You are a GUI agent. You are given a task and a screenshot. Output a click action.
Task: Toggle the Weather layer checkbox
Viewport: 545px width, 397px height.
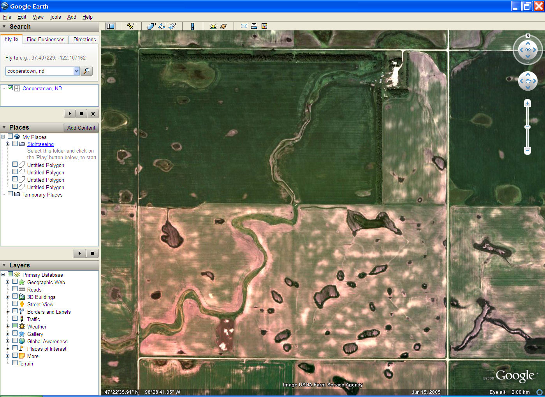[x=15, y=326]
